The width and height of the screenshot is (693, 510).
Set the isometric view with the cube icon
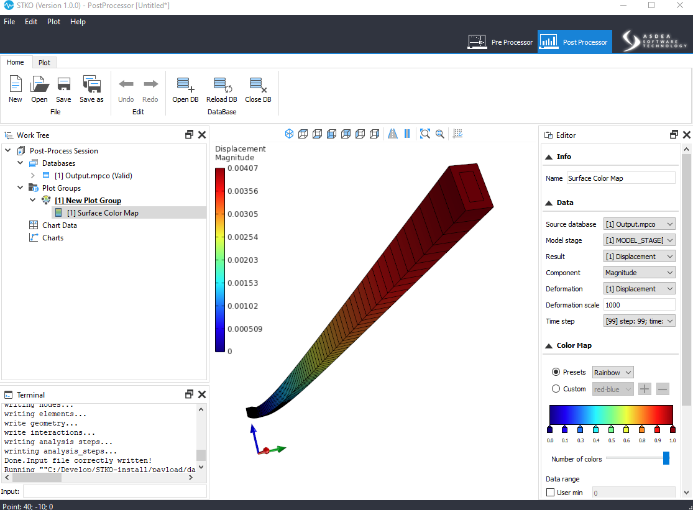[x=289, y=134]
